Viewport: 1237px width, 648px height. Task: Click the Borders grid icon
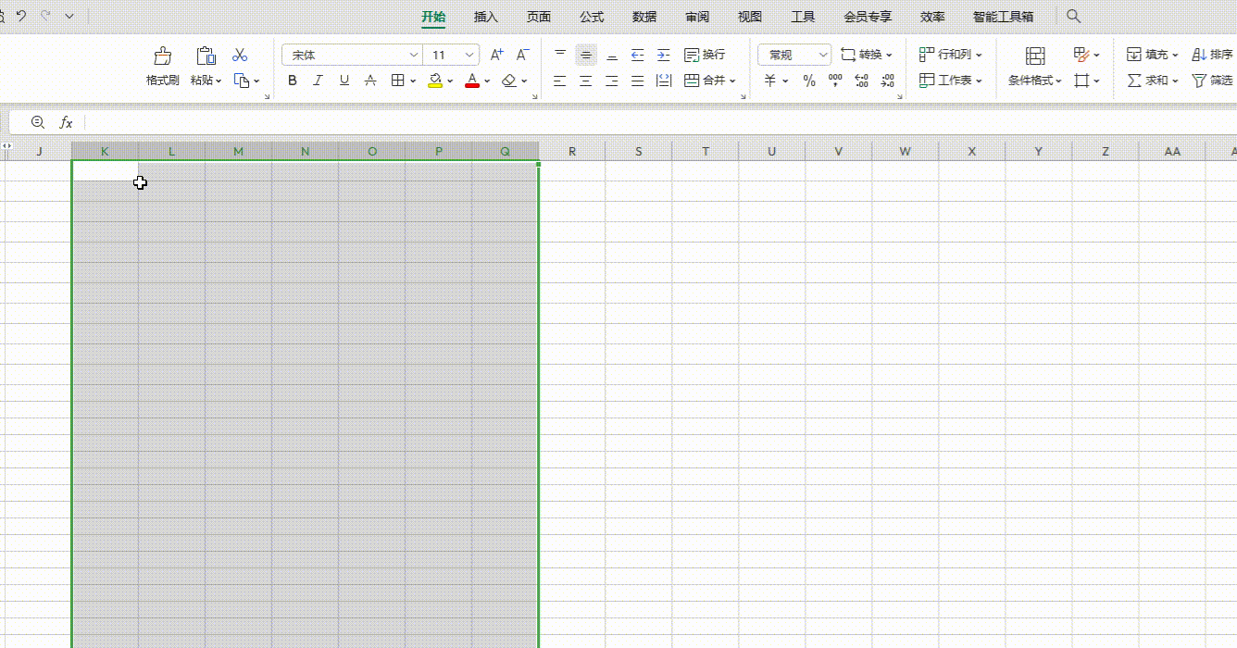click(x=397, y=81)
